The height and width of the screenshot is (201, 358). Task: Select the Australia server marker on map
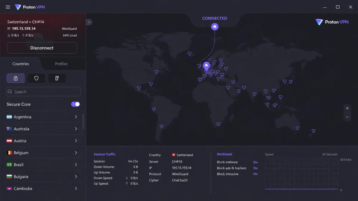click(x=297, y=128)
